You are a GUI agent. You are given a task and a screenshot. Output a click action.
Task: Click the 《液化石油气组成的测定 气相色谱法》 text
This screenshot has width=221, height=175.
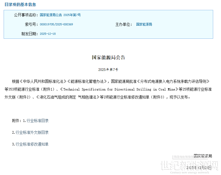coord(69,97)
